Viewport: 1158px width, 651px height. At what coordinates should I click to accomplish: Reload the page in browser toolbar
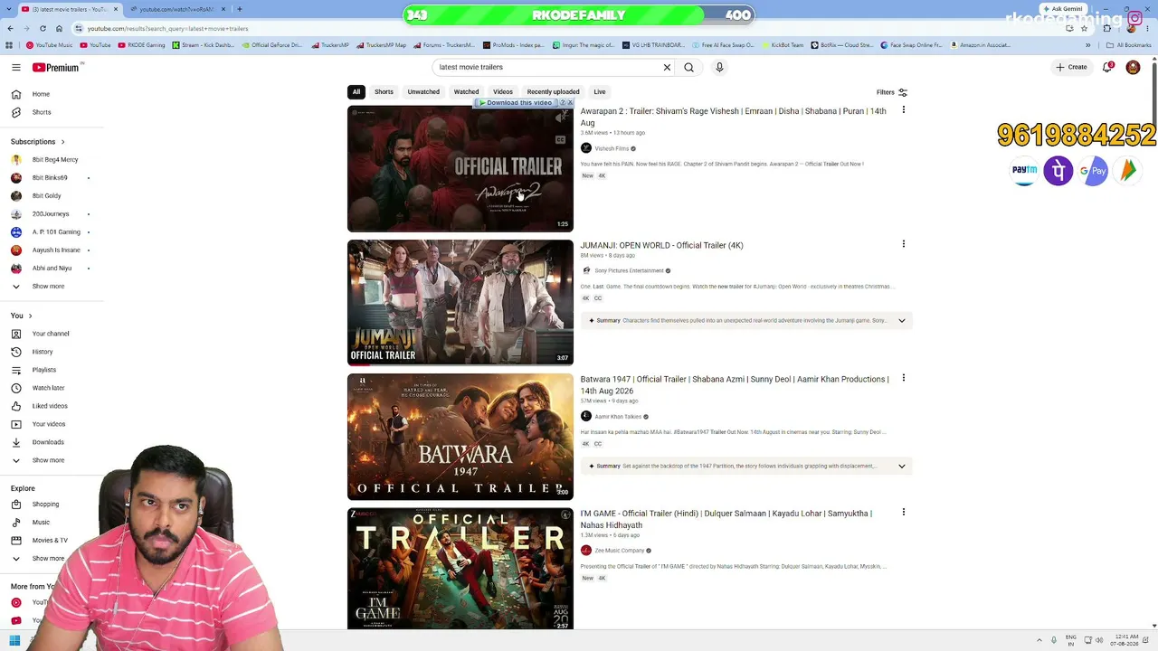(x=43, y=28)
